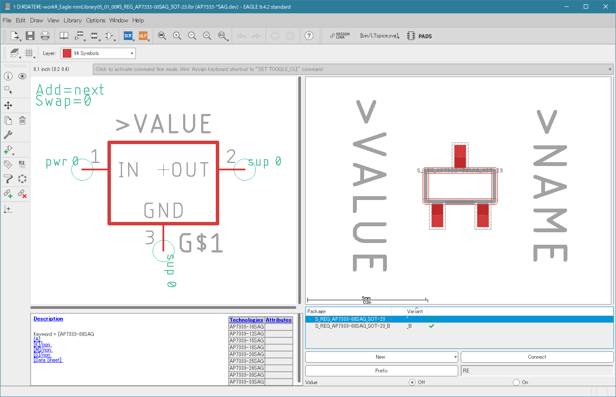Click the command line input field
The width and height of the screenshot is (616, 397).
coord(350,69)
